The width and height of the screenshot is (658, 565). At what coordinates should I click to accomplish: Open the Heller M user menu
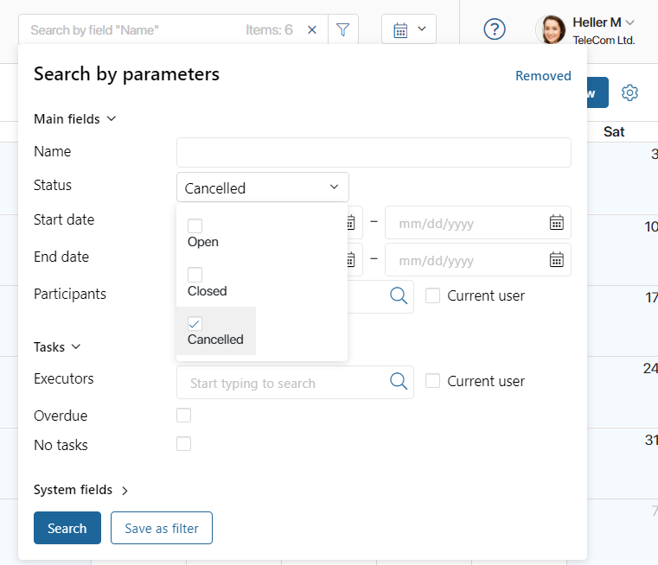tap(604, 22)
